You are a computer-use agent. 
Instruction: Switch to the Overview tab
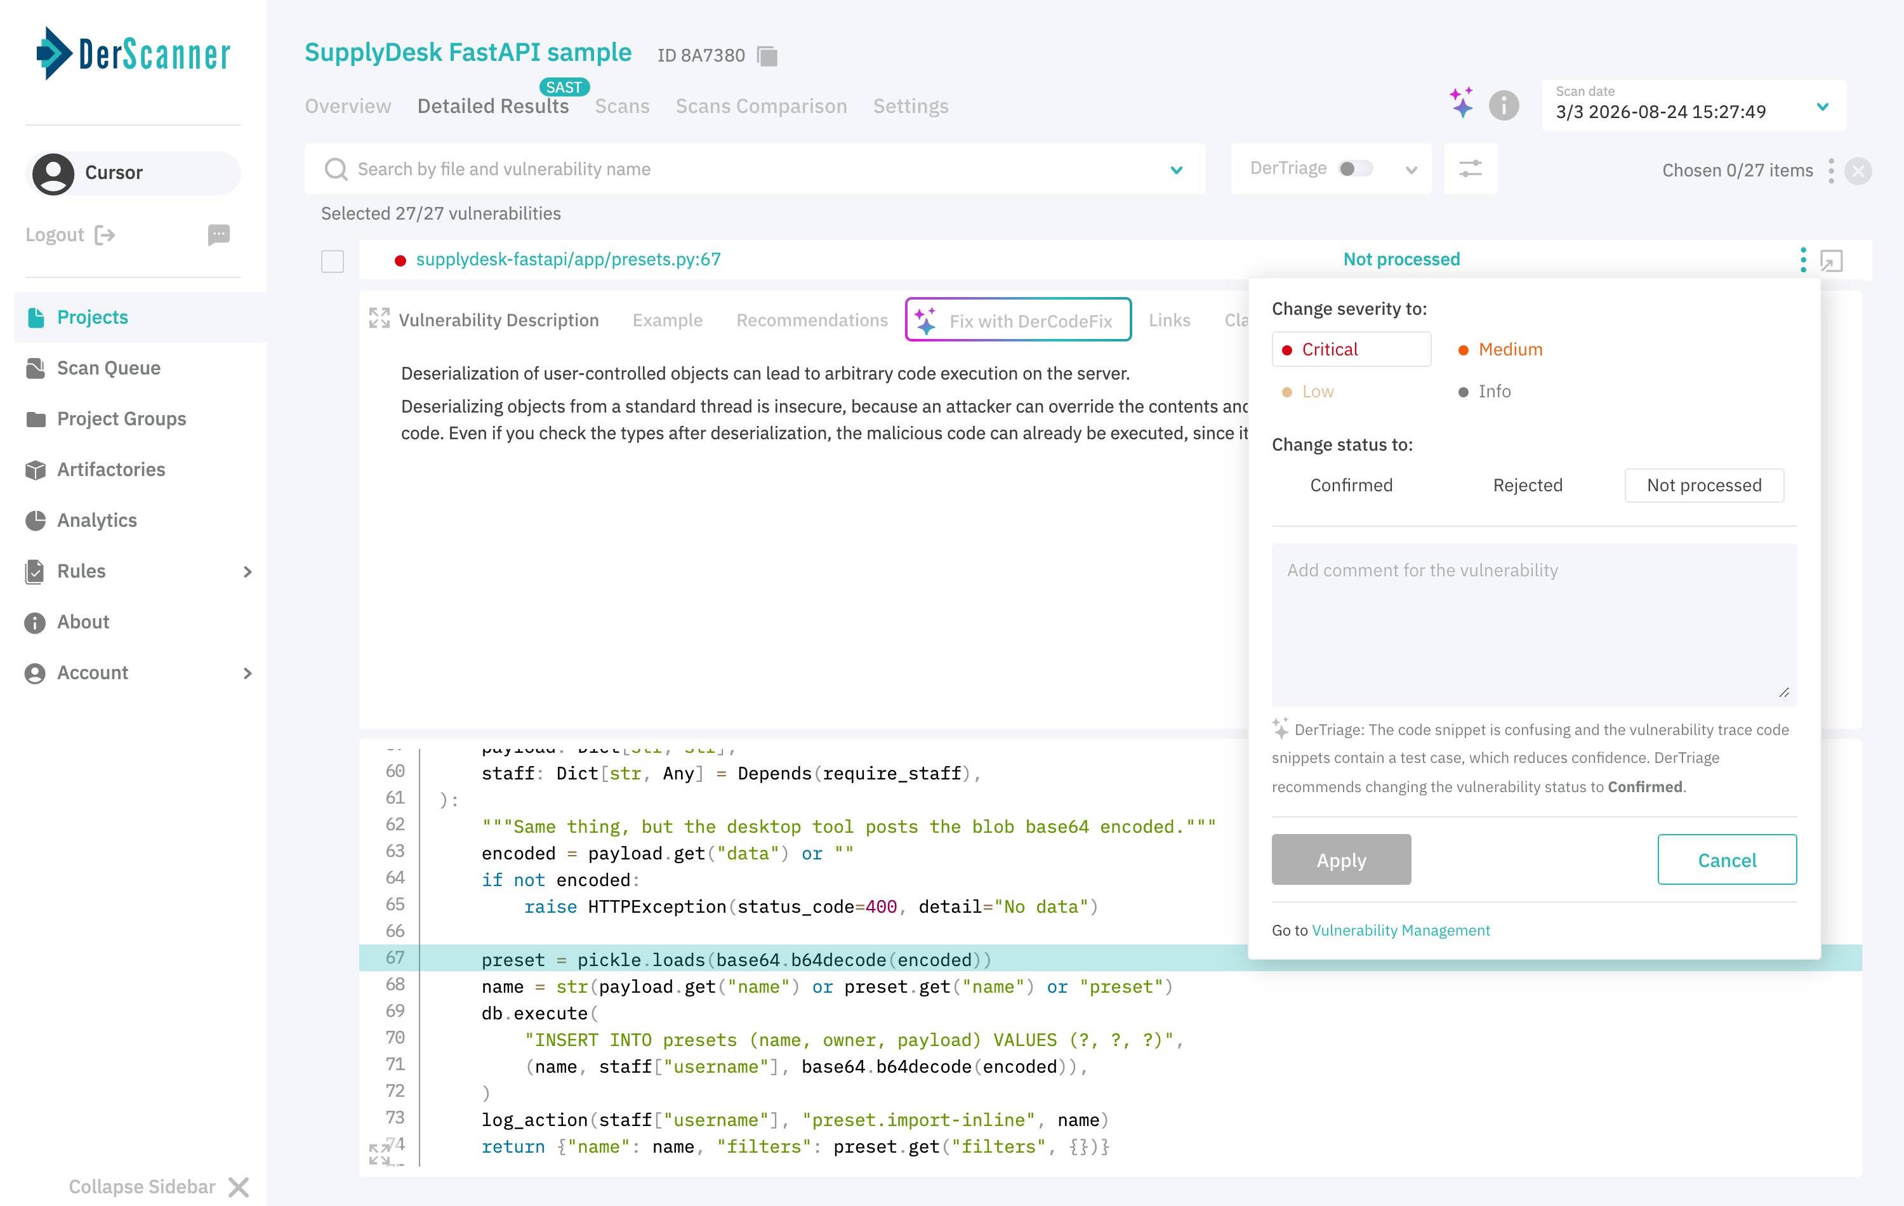[x=348, y=106]
